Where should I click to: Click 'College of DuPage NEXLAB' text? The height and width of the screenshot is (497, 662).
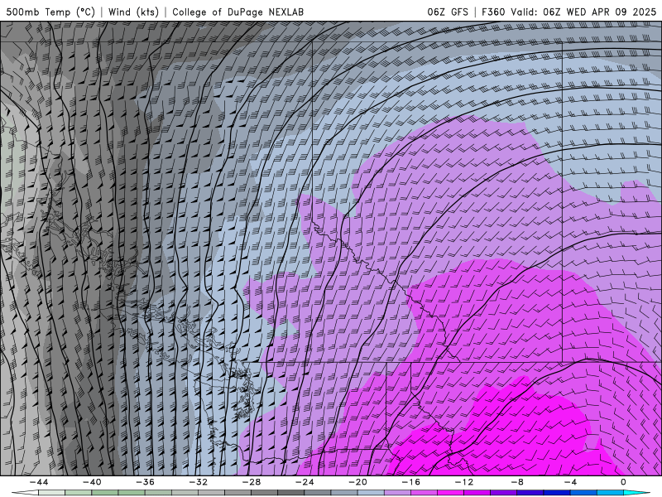(237, 12)
